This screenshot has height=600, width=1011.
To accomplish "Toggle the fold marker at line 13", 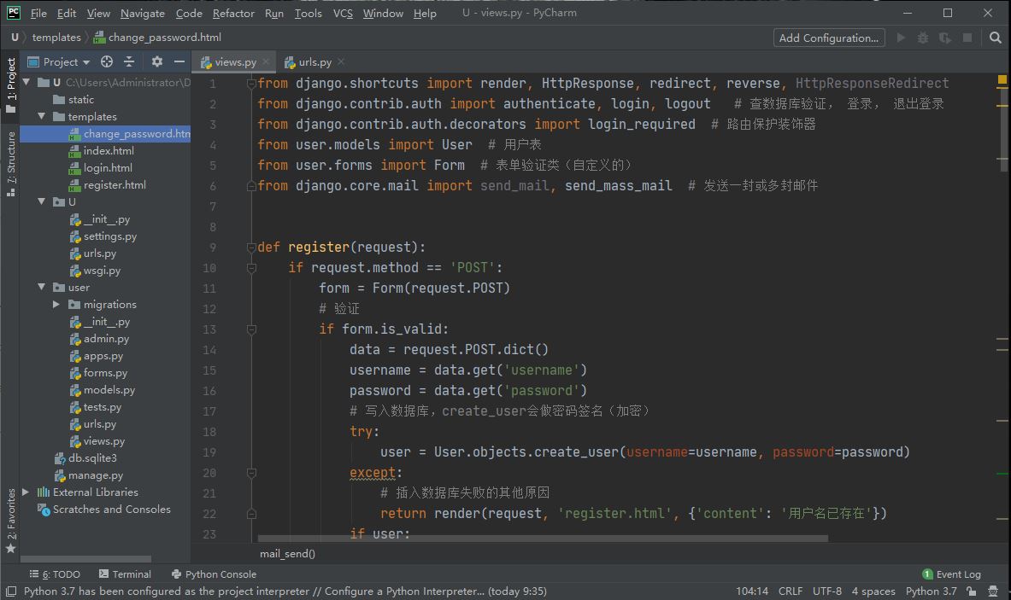I will [x=251, y=329].
